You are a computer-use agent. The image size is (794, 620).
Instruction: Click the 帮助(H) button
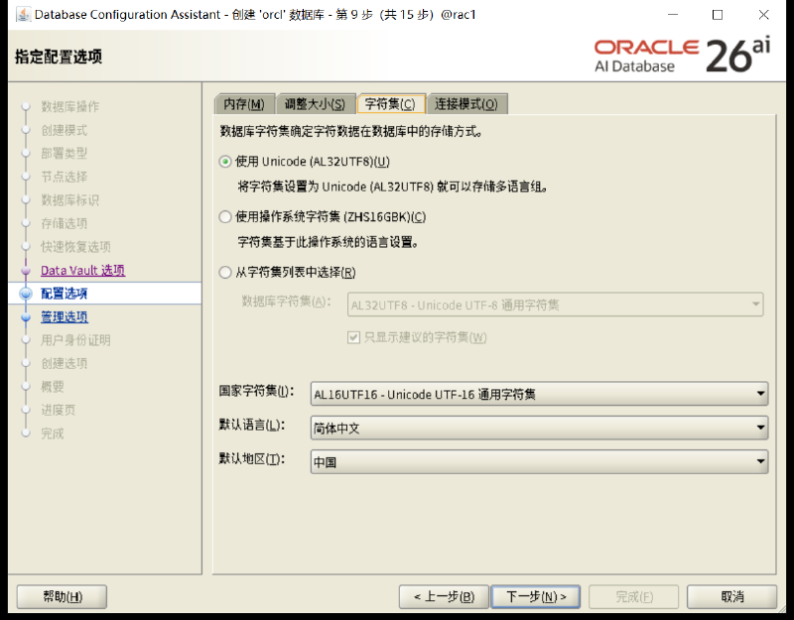(x=62, y=597)
